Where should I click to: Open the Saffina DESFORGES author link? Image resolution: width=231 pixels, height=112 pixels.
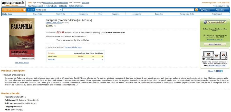coord(54,23)
